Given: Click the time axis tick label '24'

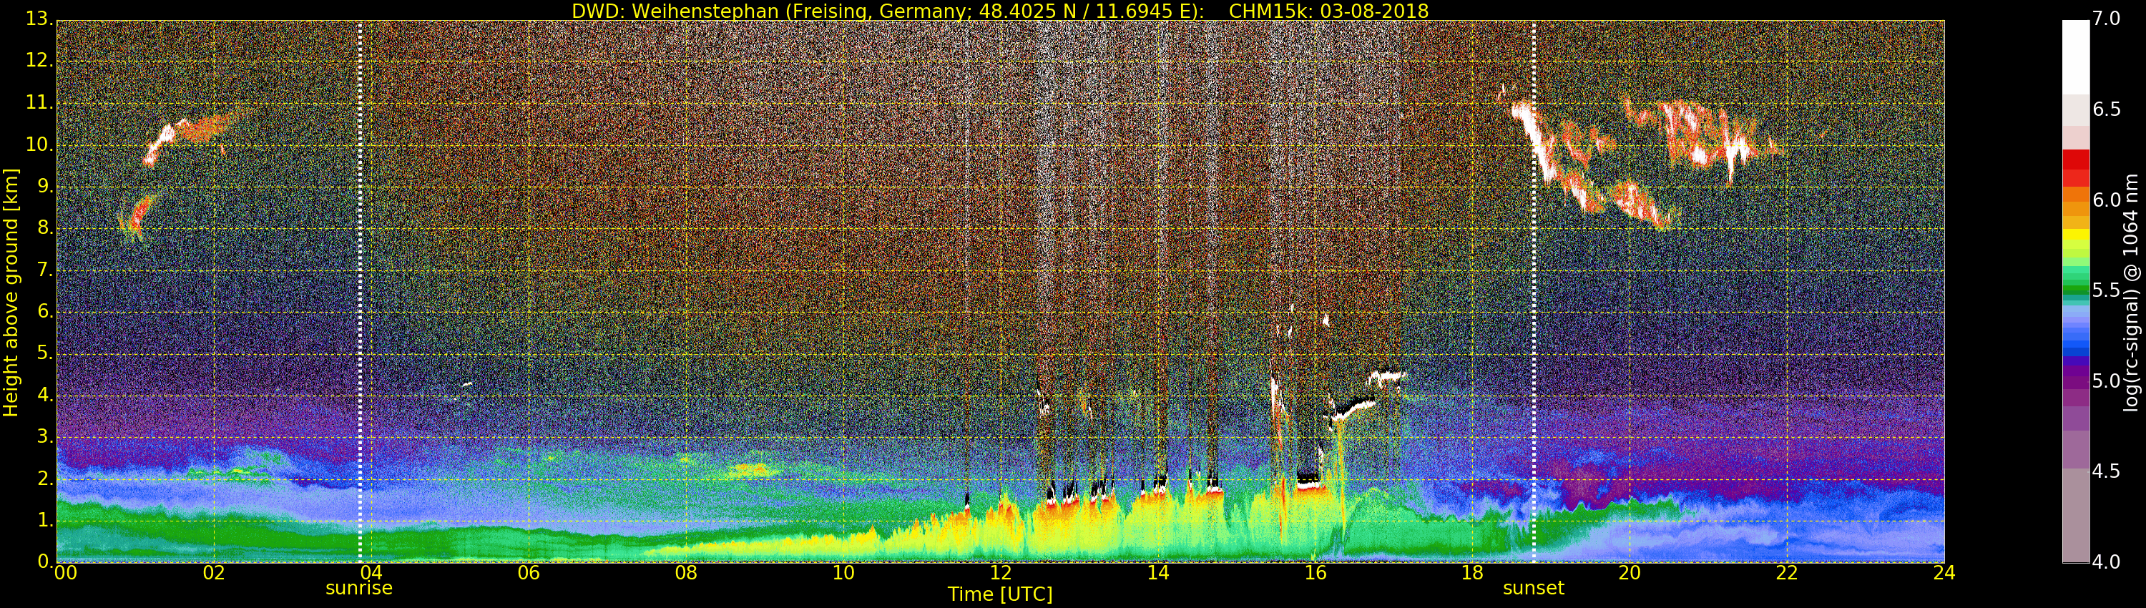Looking at the screenshot, I should pos(1944,572).
